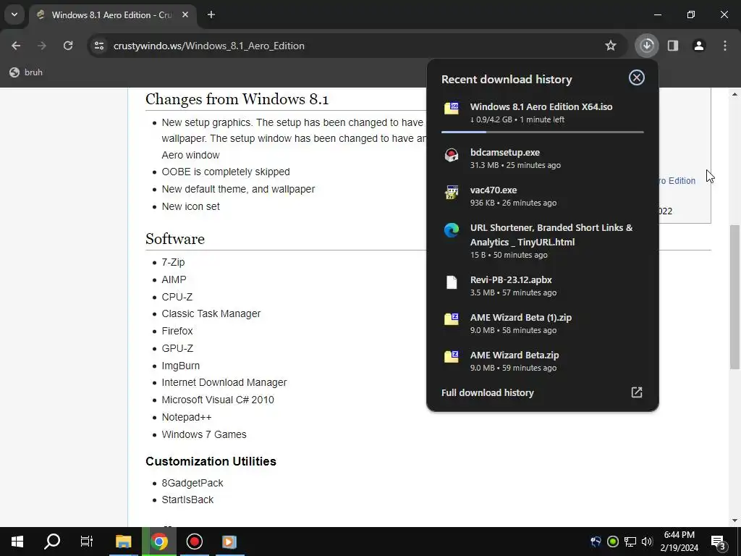The height and width of the screenshot is (556, 741).
Task: Open Revi-PB-23.12.apbx download entry
Action: [543, 286]
